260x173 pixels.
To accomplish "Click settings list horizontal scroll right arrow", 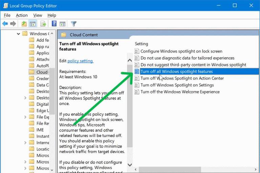I will click(x=256, y=170).
